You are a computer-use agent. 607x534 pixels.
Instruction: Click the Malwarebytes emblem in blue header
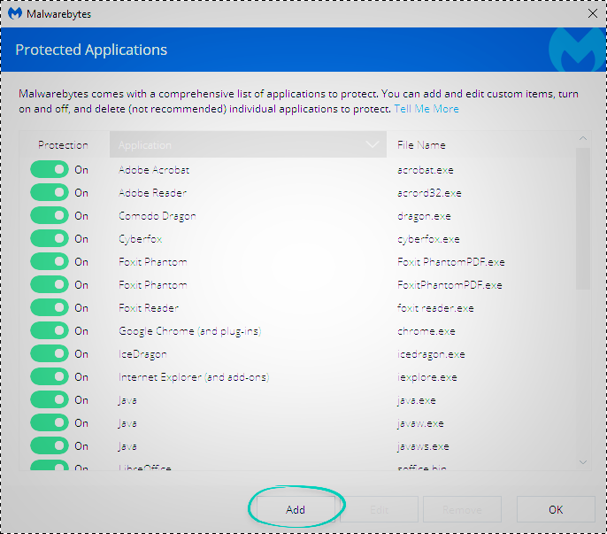pyautogui.click(x=575, y=52)
